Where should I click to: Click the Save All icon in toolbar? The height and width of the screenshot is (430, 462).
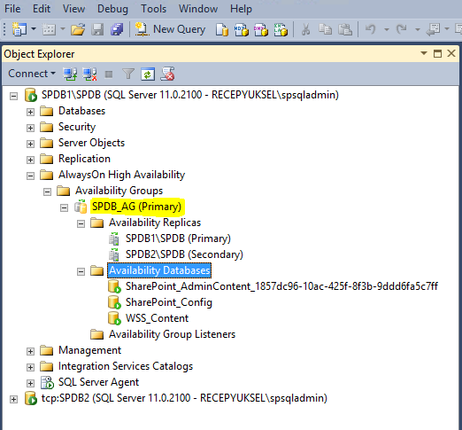point(117,29)
